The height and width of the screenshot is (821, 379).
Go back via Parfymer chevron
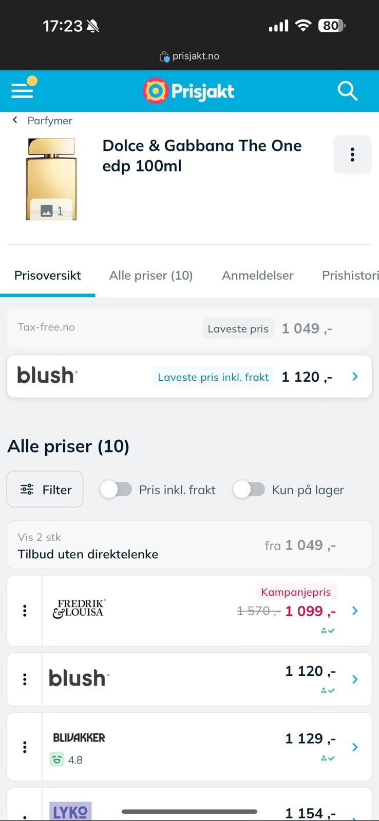click(x=15, y=120)
